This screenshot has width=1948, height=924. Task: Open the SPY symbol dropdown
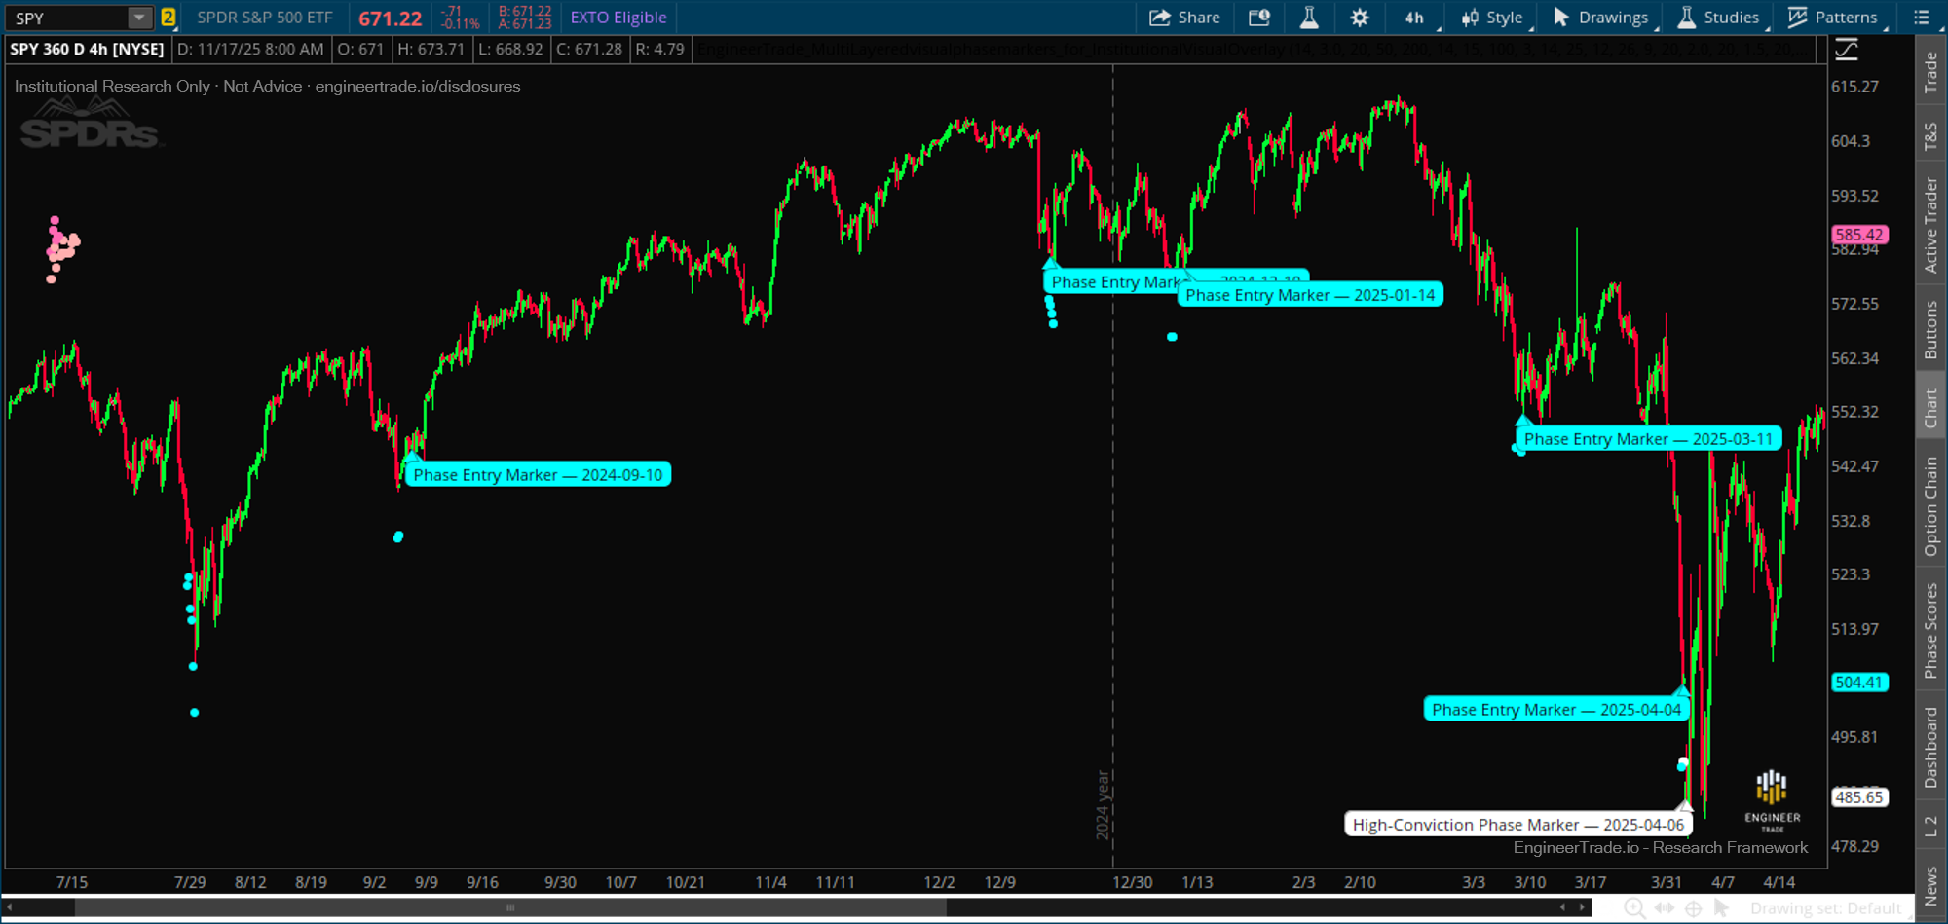tap(139, 17)
